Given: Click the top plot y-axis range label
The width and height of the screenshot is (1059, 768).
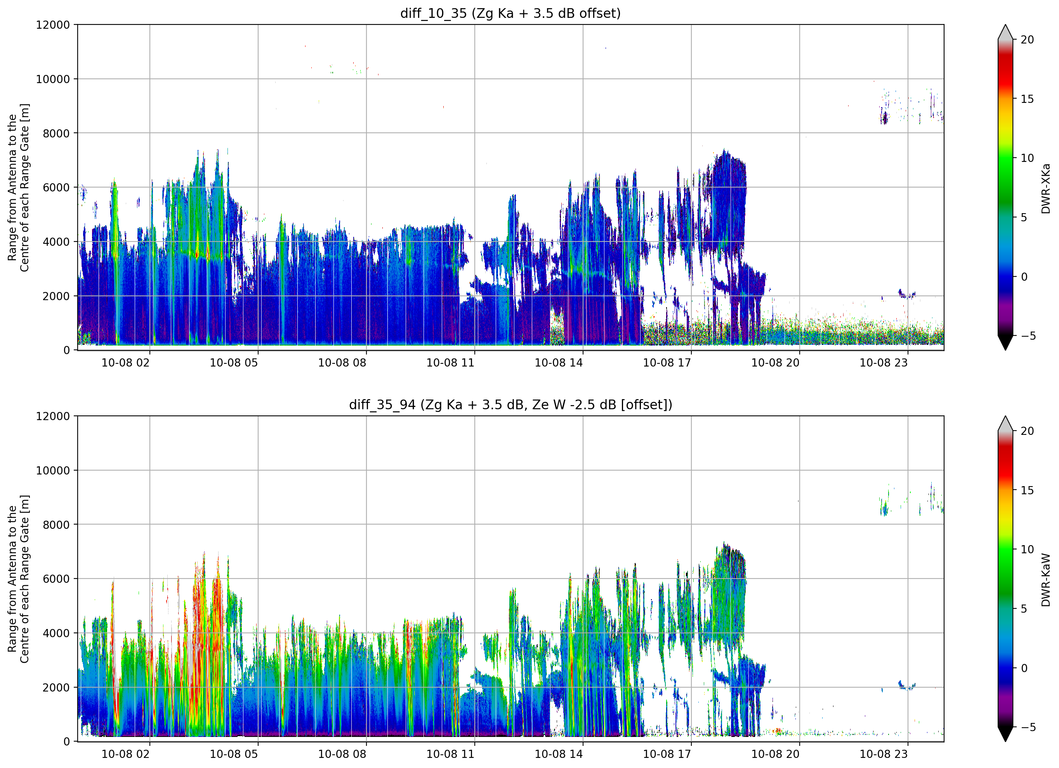Looking at the screenshot, I should tap(18, 187).
